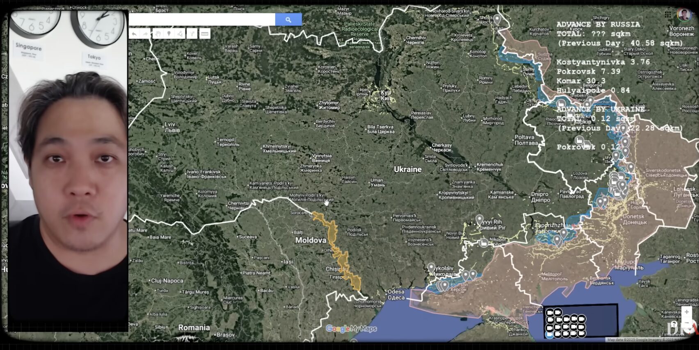Click the Redo arrow in toolbar
The width and height of the screenshot is (699, 350).
coord(145,34)
